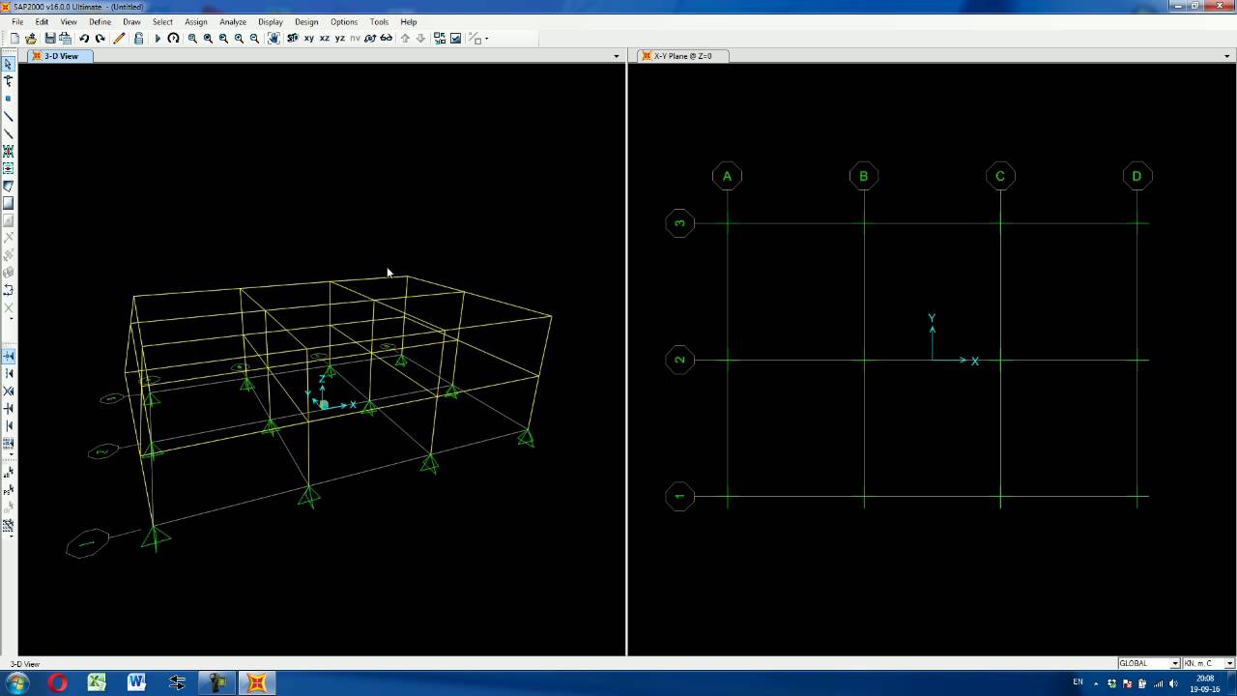Open Excel from the taskbar
Image resolution: width=1237 pixels, height=696 pixels.
pos(97,683)
